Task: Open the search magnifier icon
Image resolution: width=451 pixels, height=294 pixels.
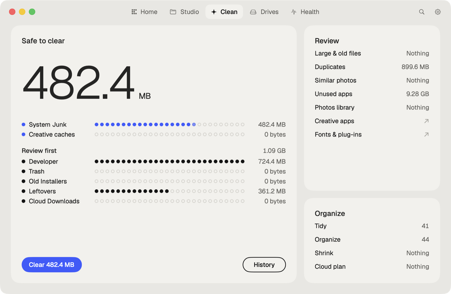Action: click(421, 12)
